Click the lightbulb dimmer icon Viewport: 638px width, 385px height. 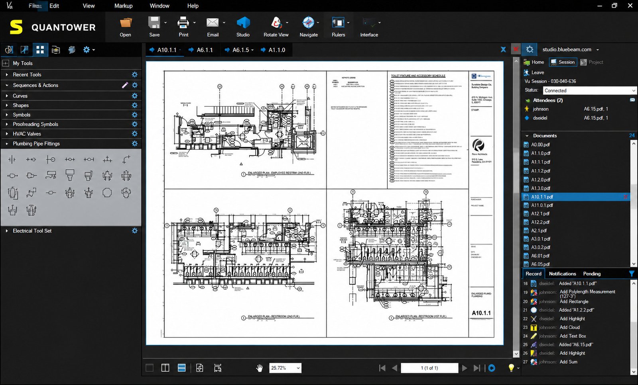tap(511, 368)
